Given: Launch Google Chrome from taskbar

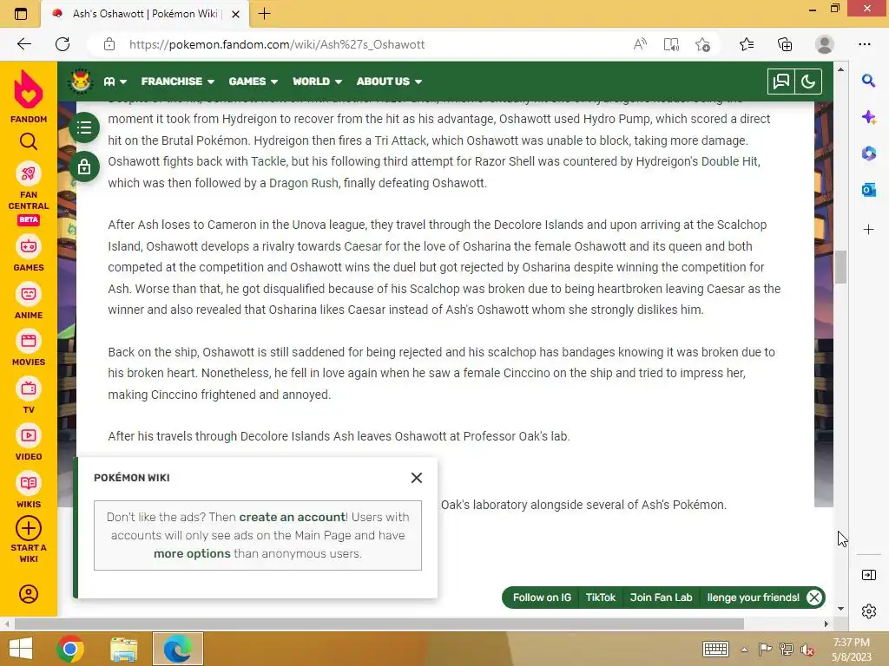Looking at the screenshot, I should pos(70,649).
